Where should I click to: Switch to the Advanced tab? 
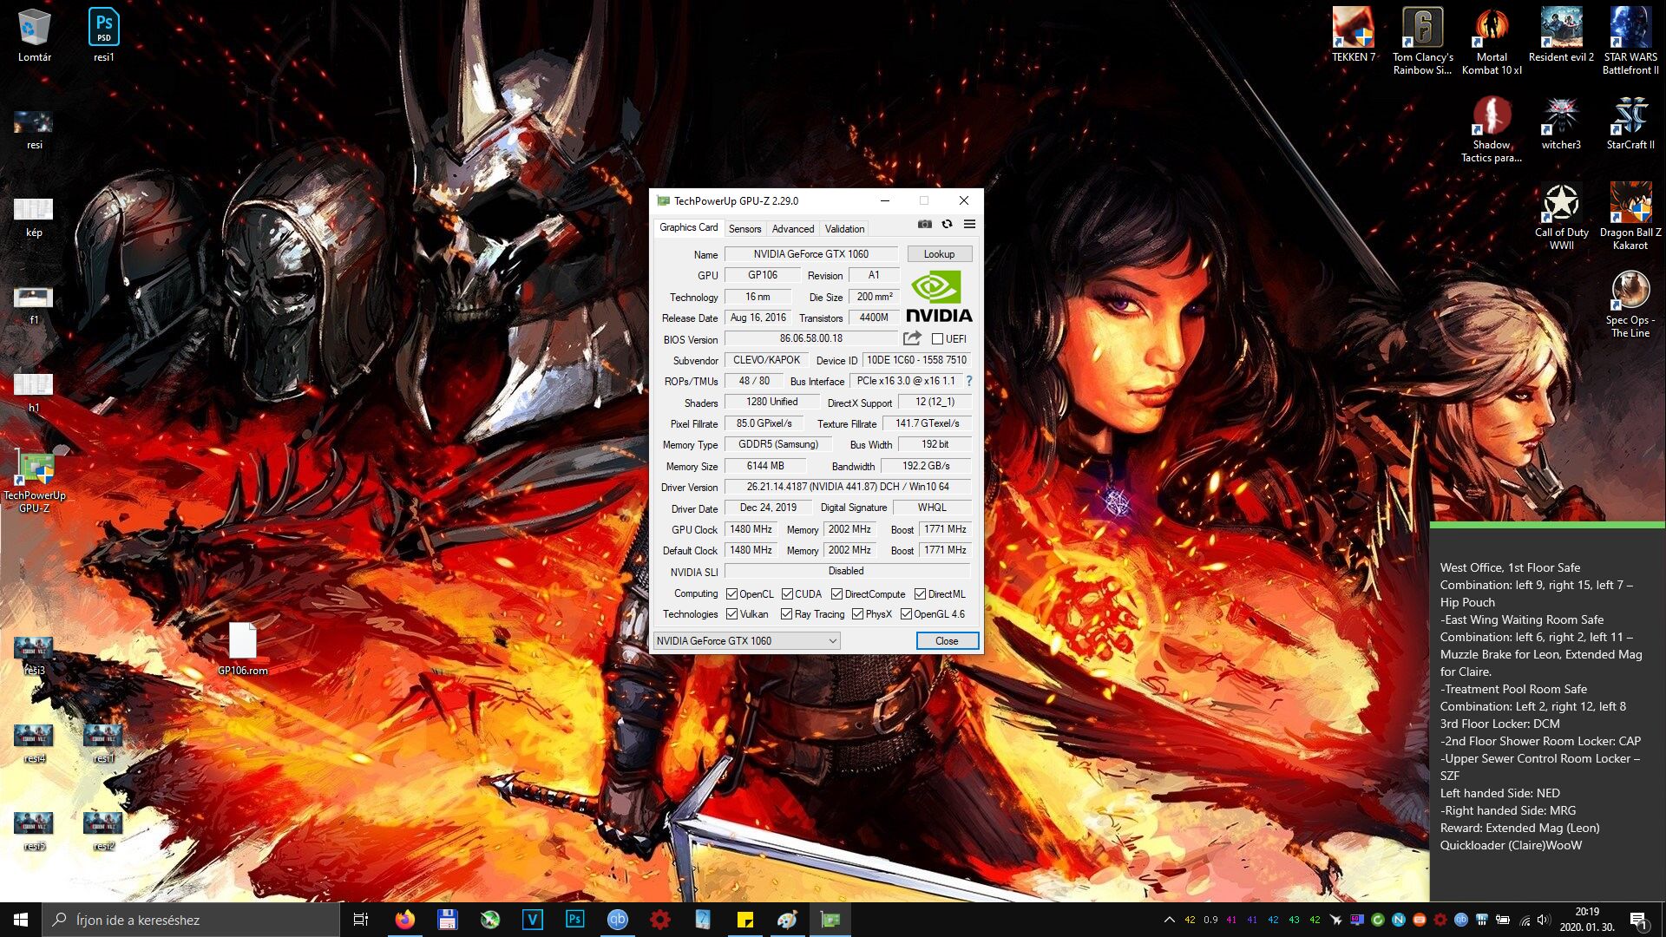[793, 229]
